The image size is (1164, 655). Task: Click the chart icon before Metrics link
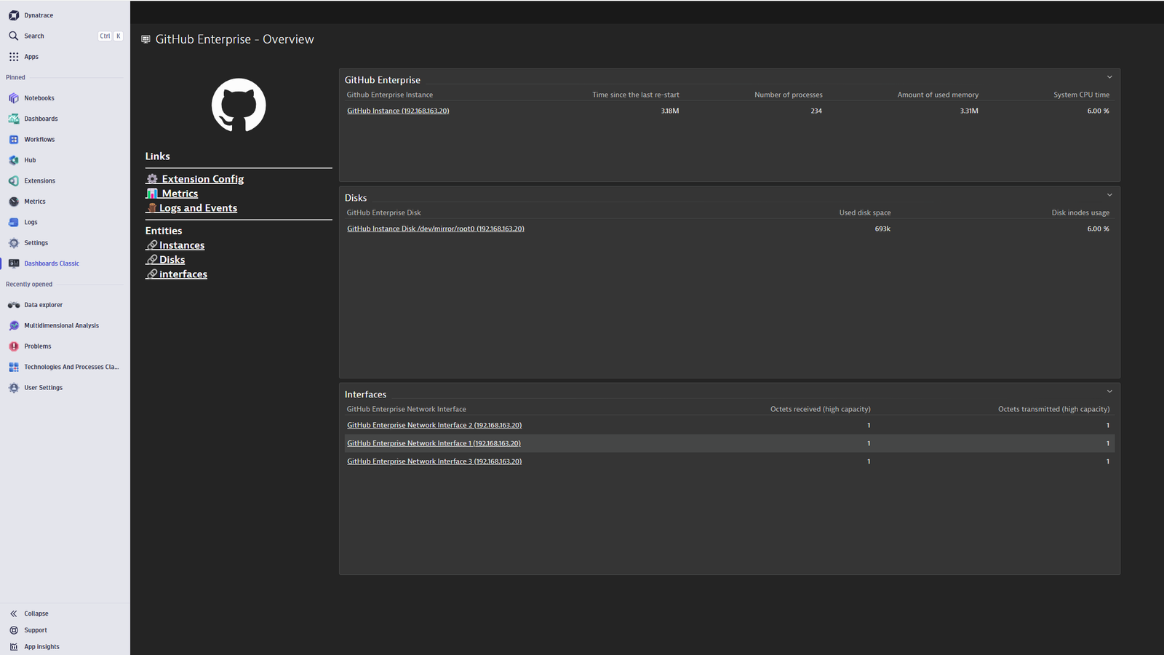152,194
